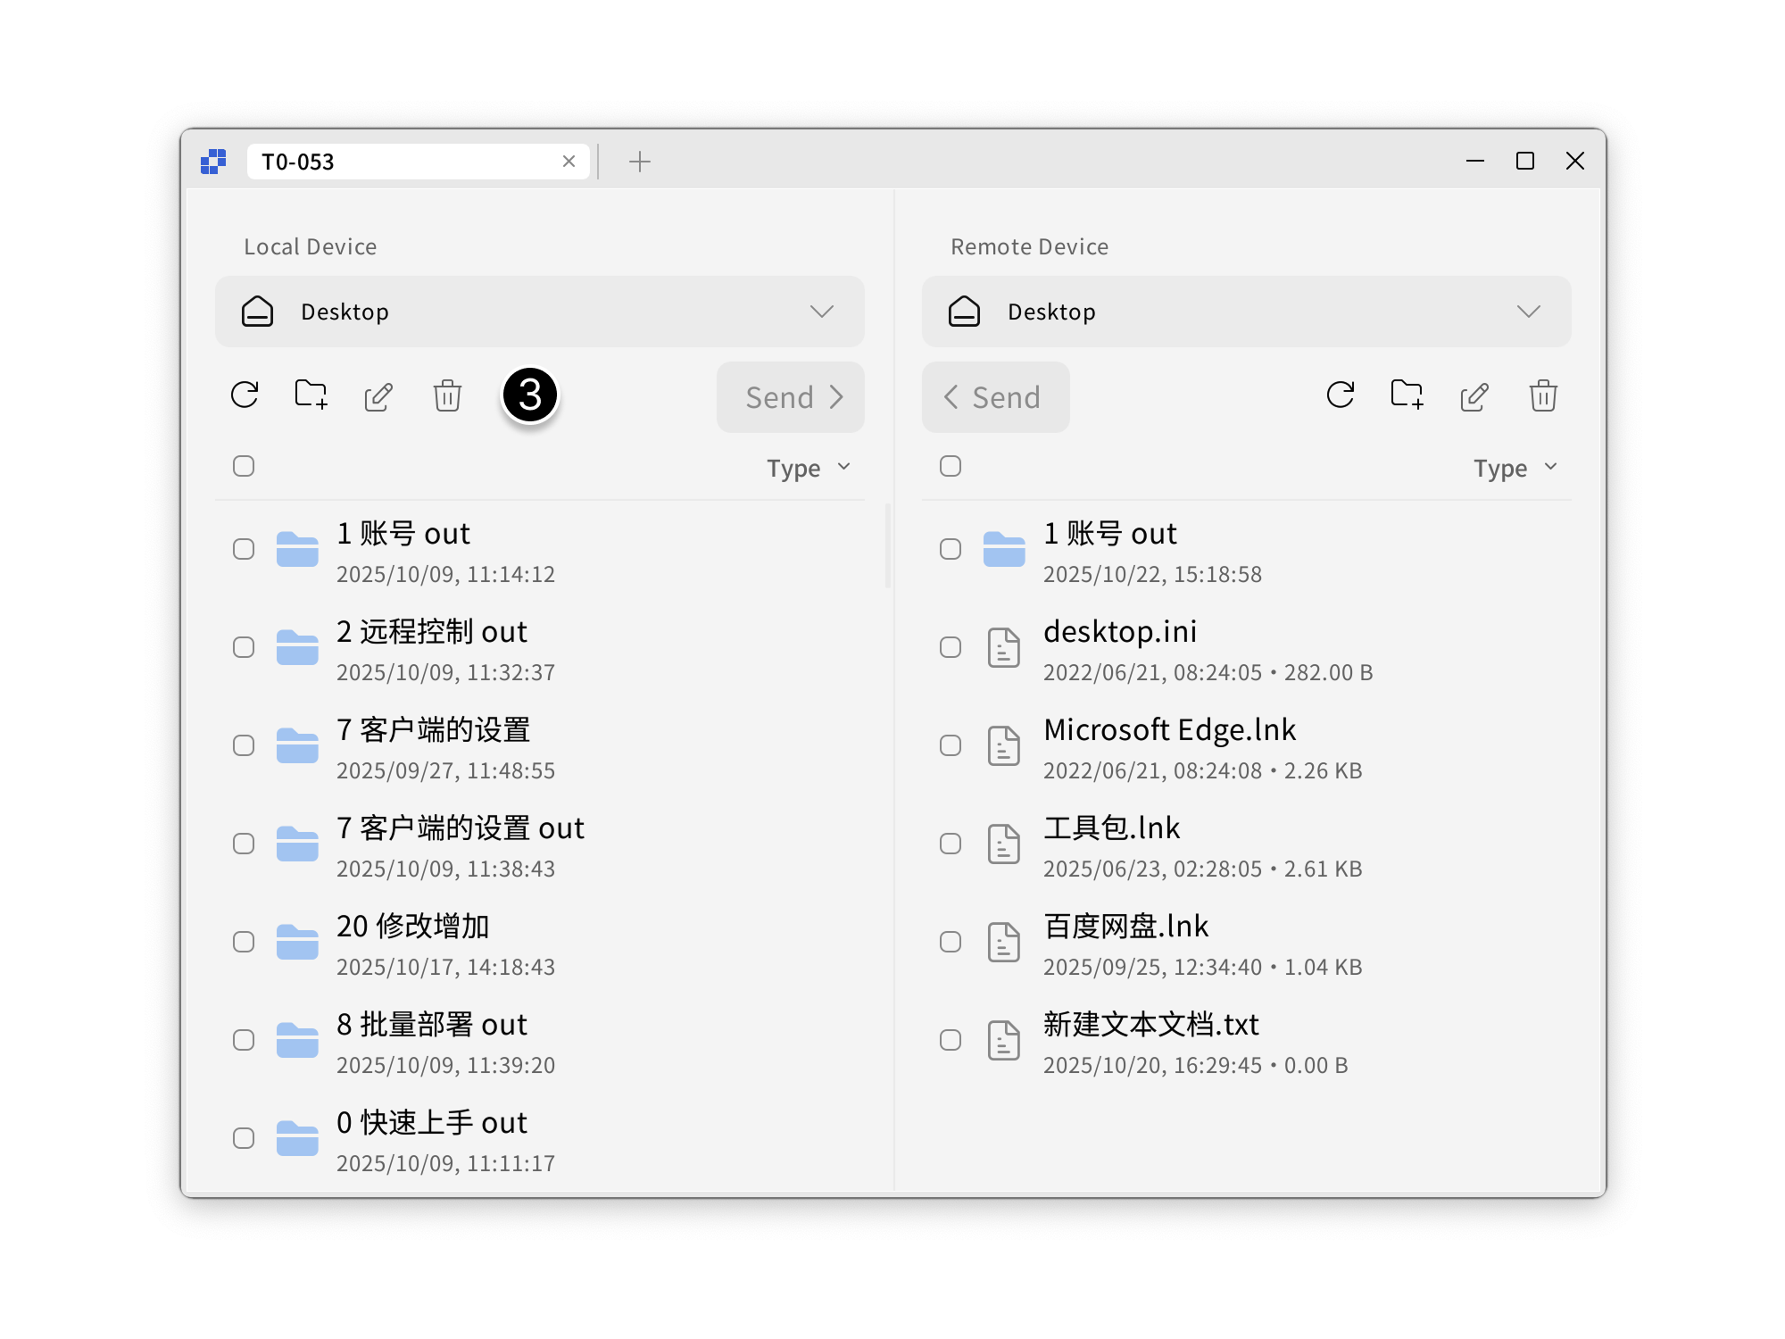Click delete trash icon on local side
This screenshot has width=1785, height=1339.
click(x=447, y=395)
